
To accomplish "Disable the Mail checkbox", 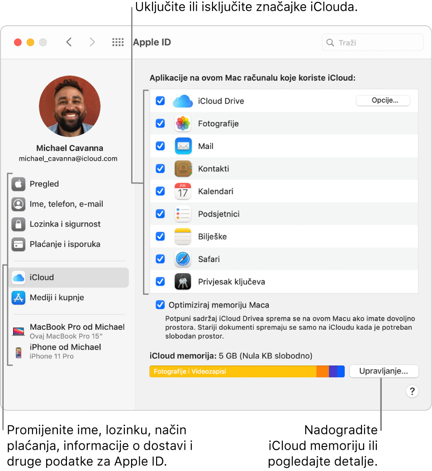I will 160,146.
